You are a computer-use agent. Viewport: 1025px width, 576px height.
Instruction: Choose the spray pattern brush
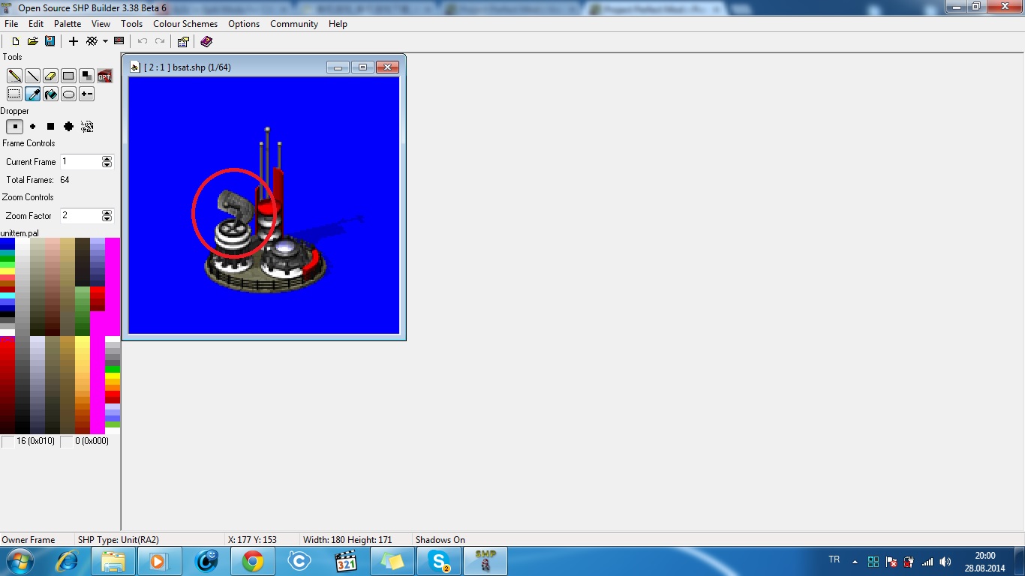pyautogui.click(x=87, y=127)
